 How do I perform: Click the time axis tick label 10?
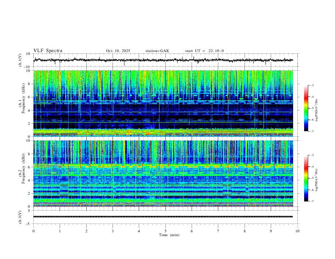click(x=297, y=231)
